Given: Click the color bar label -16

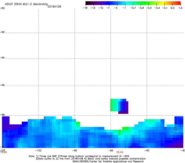Looking at the screenshot, I should point(85,8).
